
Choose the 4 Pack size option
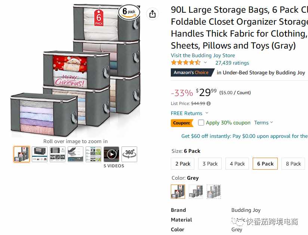pos(237,164)
